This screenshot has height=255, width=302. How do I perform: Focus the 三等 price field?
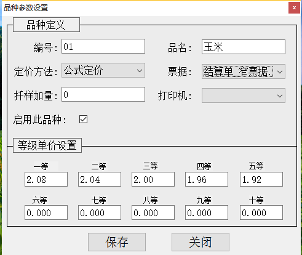coord(153,179)
